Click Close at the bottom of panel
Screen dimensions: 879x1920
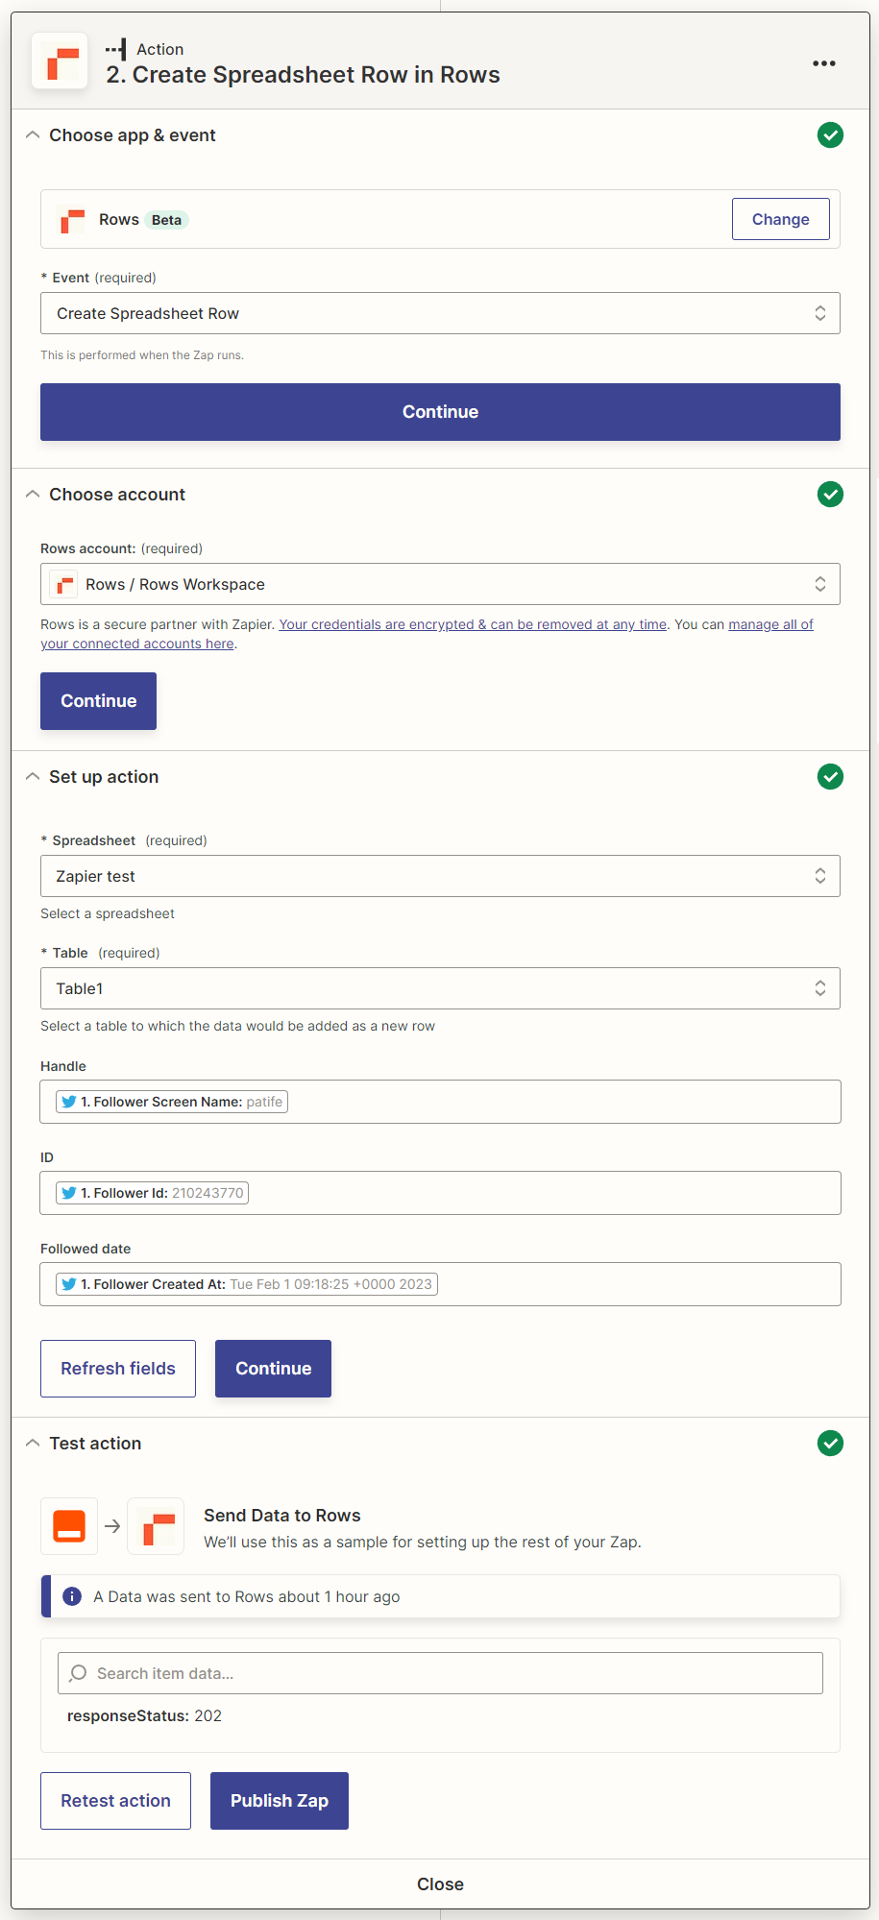[440, 1884]
